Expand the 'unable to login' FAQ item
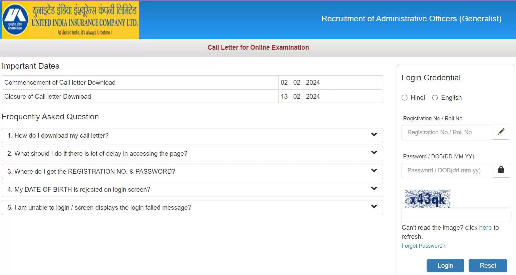 point(99,208)
